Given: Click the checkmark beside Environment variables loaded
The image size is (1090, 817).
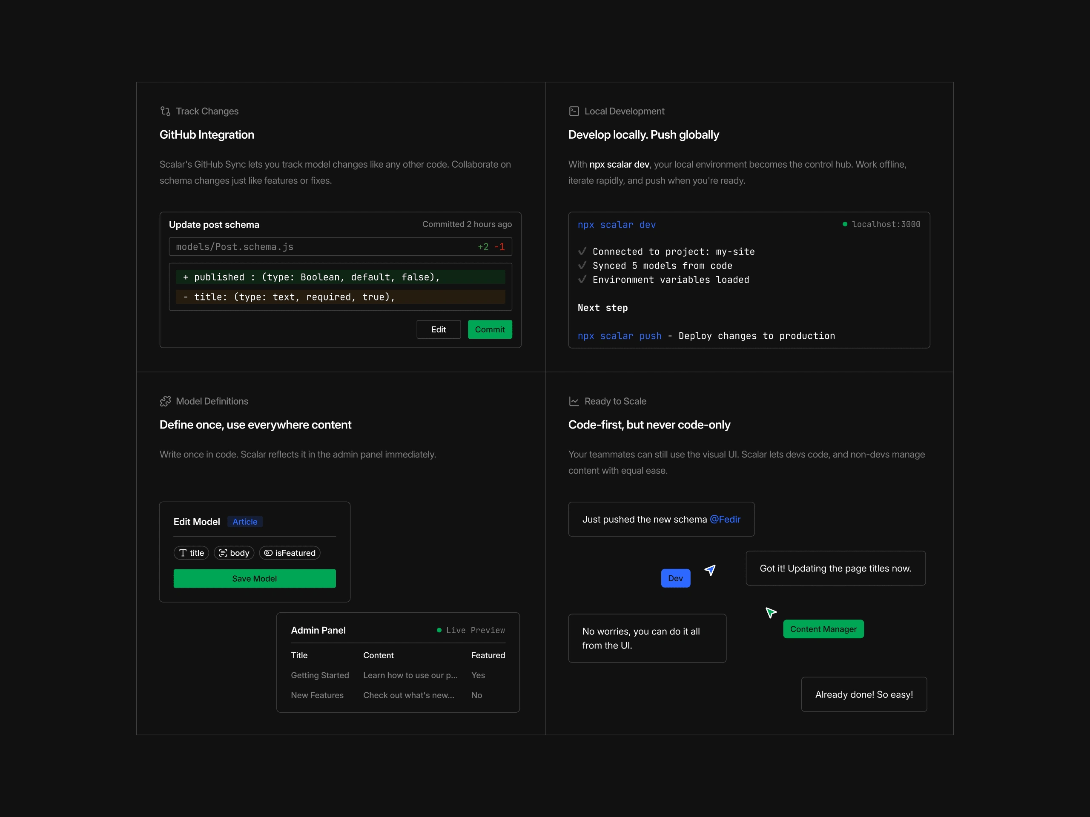Looking at the screenshot, I should click(582, 279).
